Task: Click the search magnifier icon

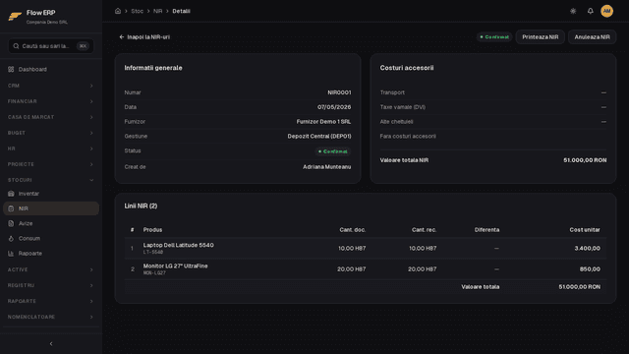Action: click(x=16, y=46)
